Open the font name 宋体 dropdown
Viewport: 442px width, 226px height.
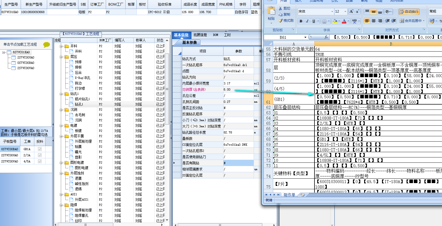click(x=332, y=11)
